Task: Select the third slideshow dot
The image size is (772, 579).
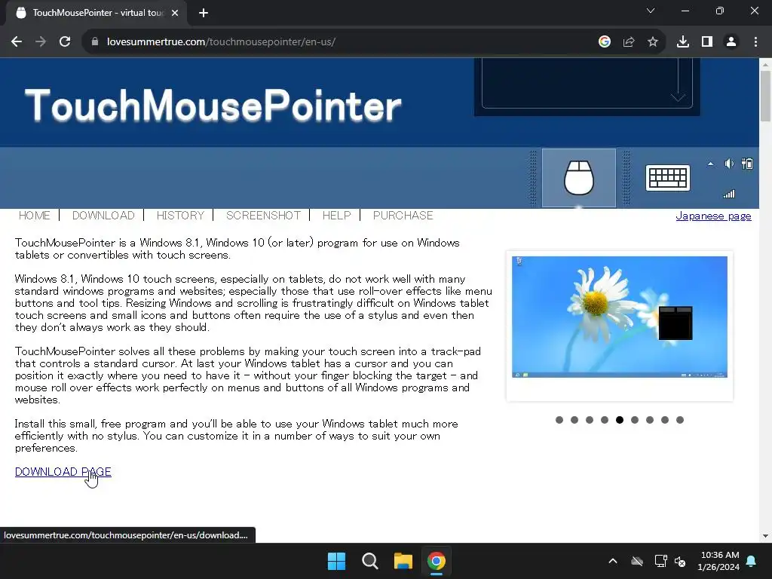Action: tap(590, 420)
